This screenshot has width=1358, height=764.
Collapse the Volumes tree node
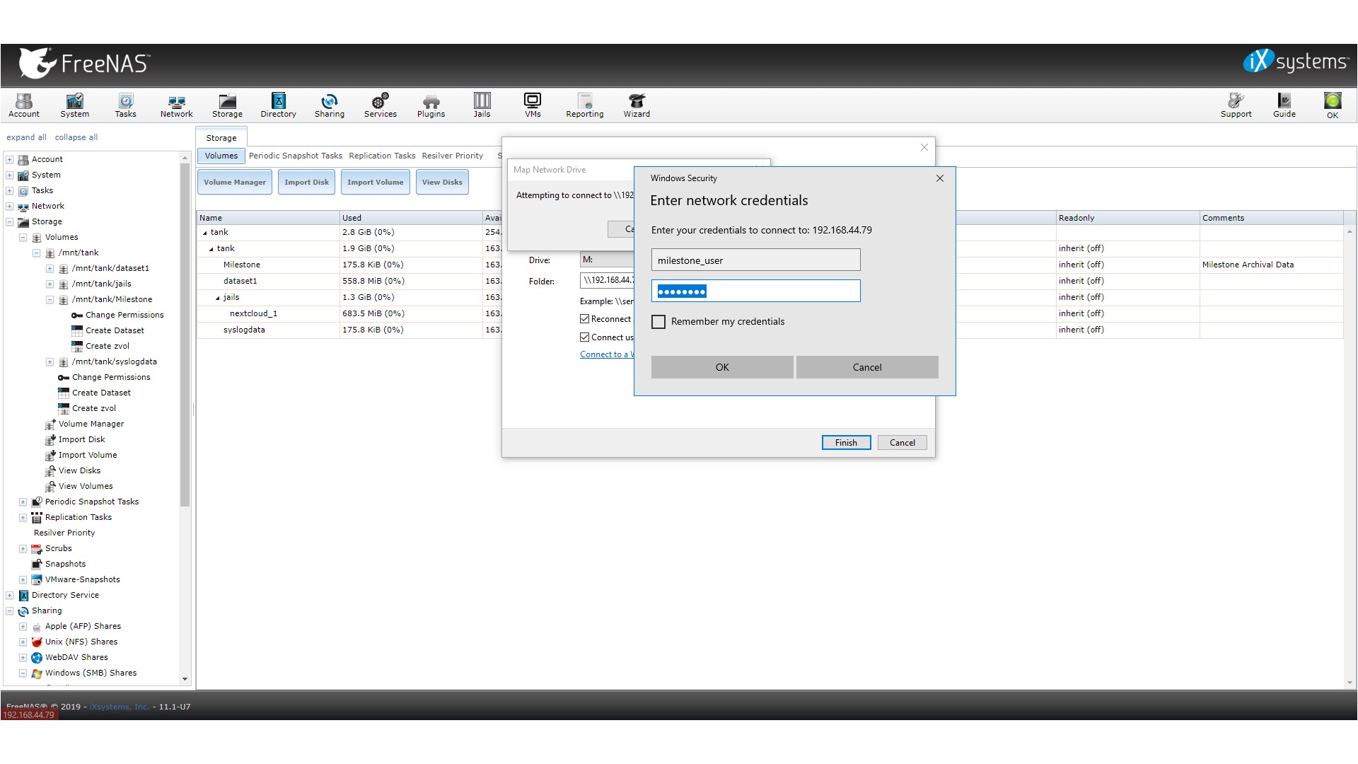pos(23,238)
